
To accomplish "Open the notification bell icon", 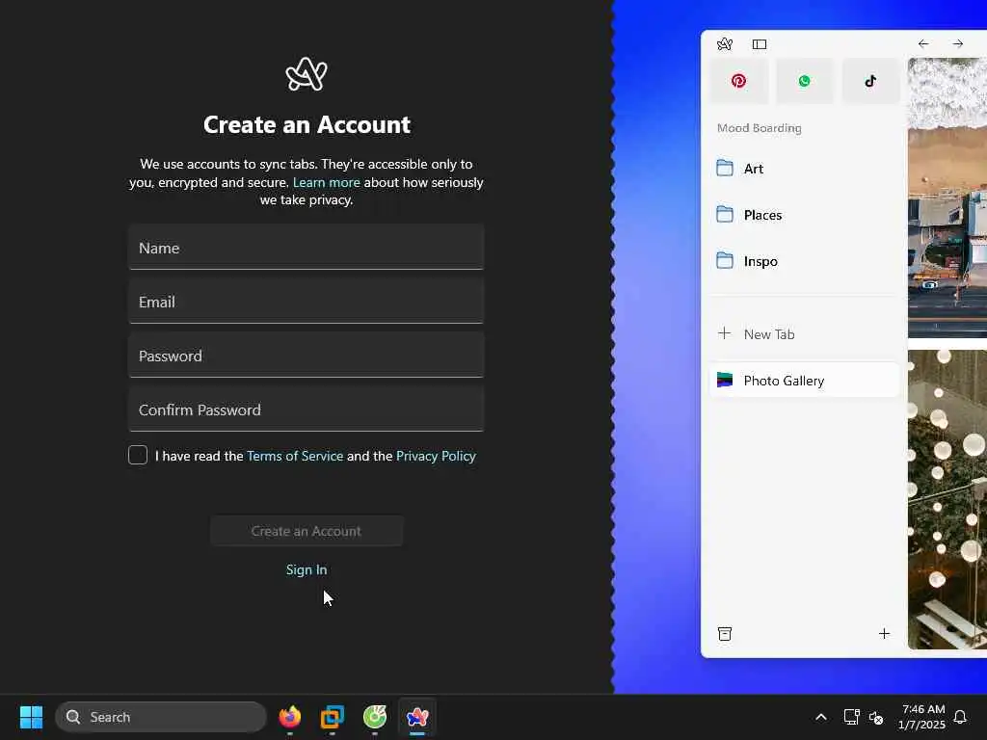I will pos(960,717).
